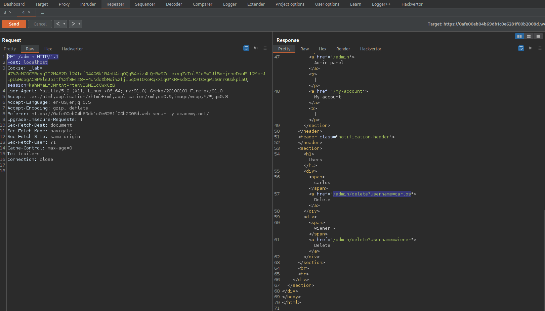
Task: Send the request
Action: tap(14, 24)
